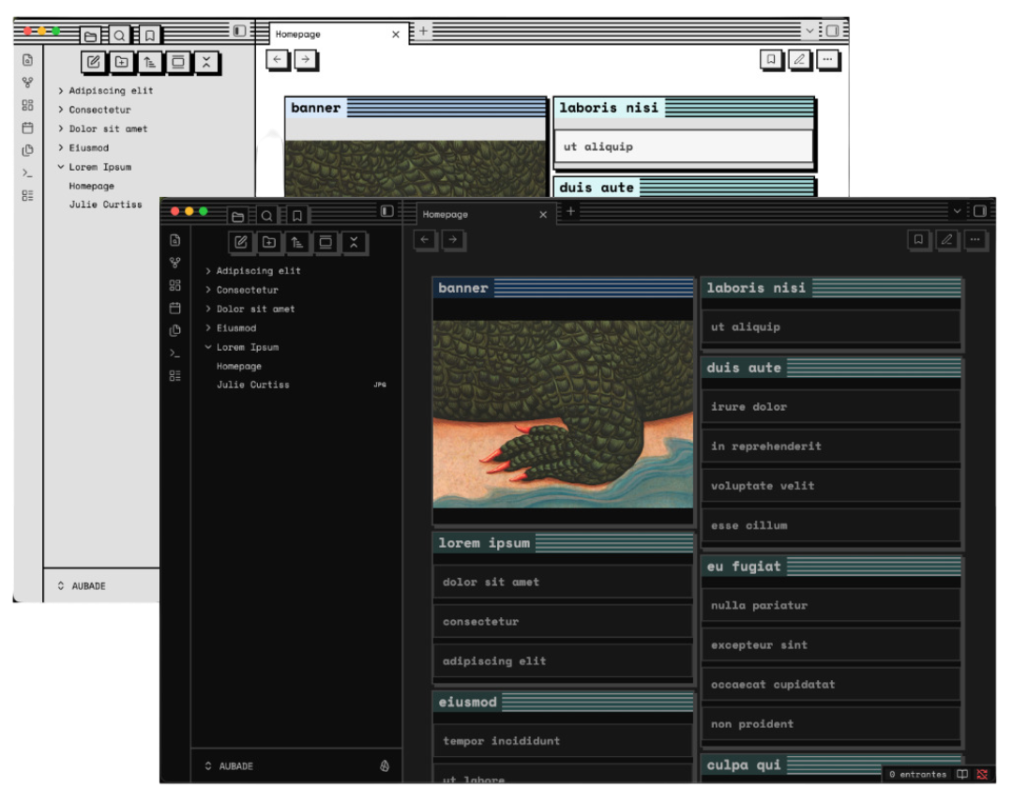Create new note in light window
The image size is (1013, 802).
pyautogui.click(x=93, y=62)
